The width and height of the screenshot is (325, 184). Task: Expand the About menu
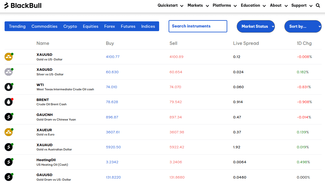(279, 5)
